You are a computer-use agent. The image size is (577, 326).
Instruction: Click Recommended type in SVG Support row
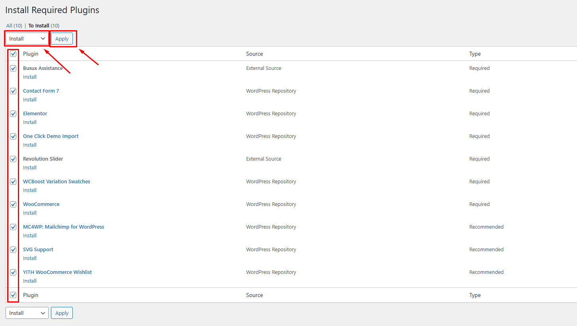[x=486, y=250]
